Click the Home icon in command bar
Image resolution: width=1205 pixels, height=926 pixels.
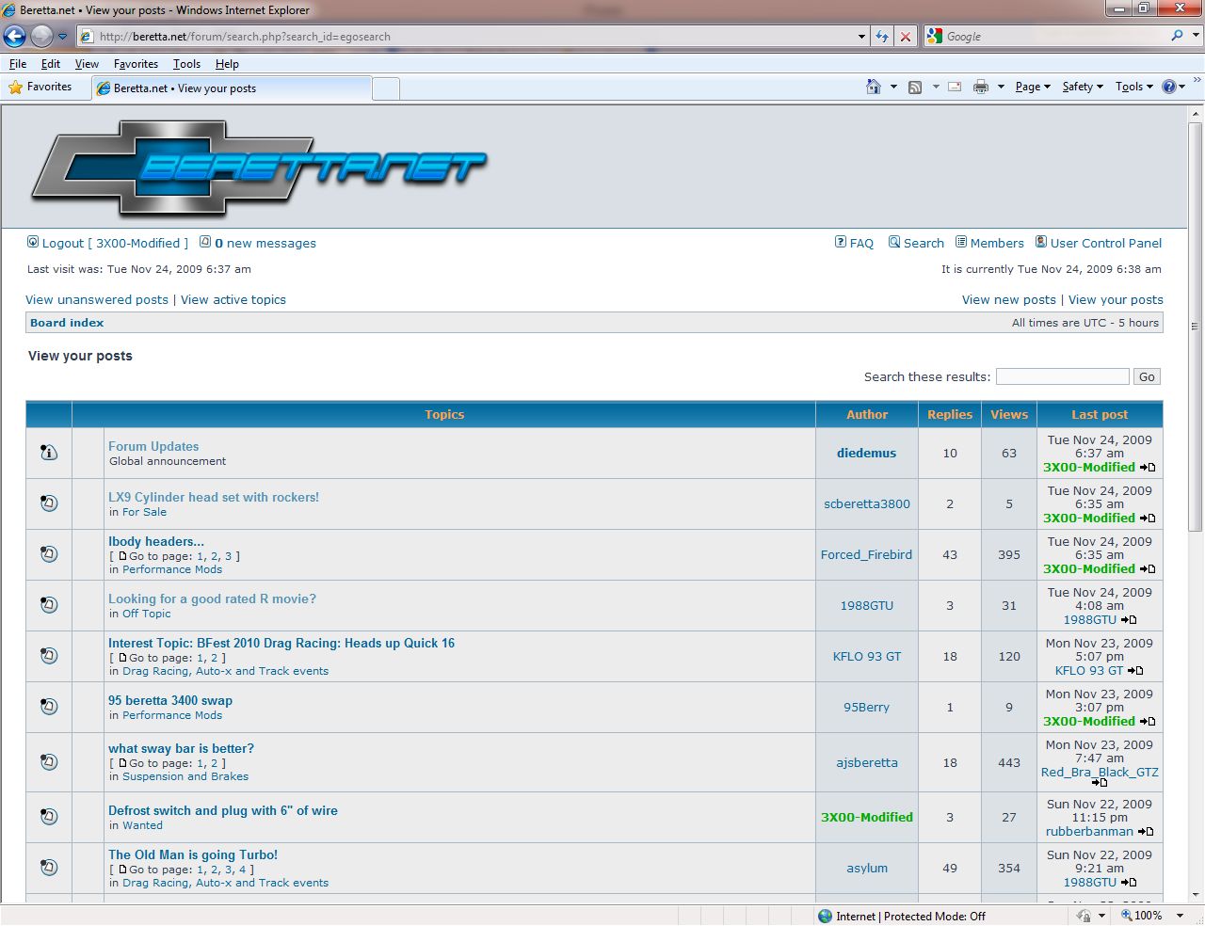coord(874,87)
